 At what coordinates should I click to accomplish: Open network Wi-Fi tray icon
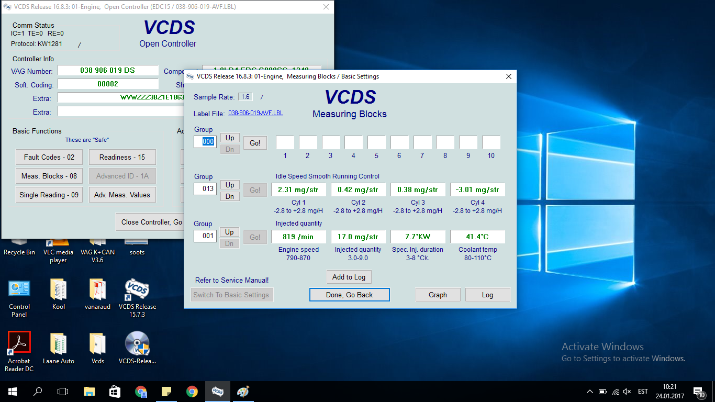615,392
